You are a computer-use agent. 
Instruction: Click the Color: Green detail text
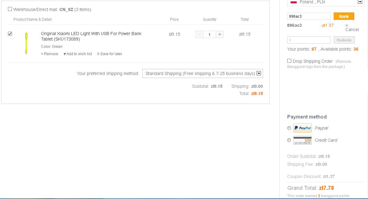(52, 47)
